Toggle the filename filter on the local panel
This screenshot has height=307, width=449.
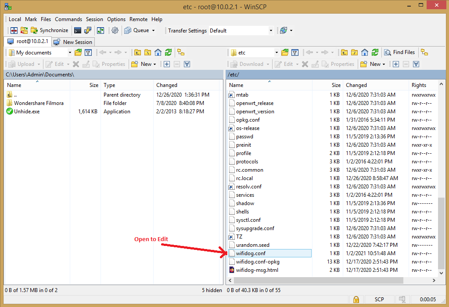click(x=89, y=52)
